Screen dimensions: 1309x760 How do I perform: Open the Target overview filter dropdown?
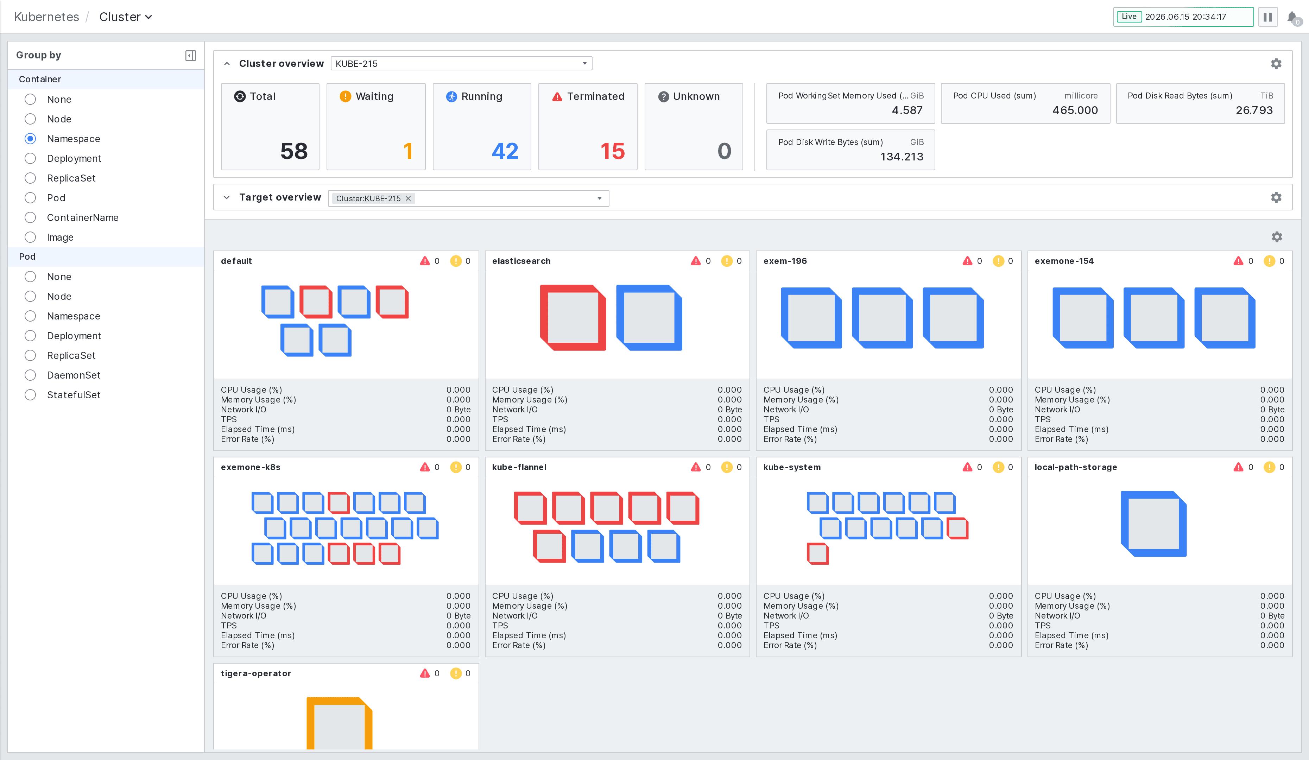pos(600,198)
